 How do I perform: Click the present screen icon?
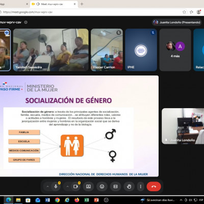tap(88, 187)
